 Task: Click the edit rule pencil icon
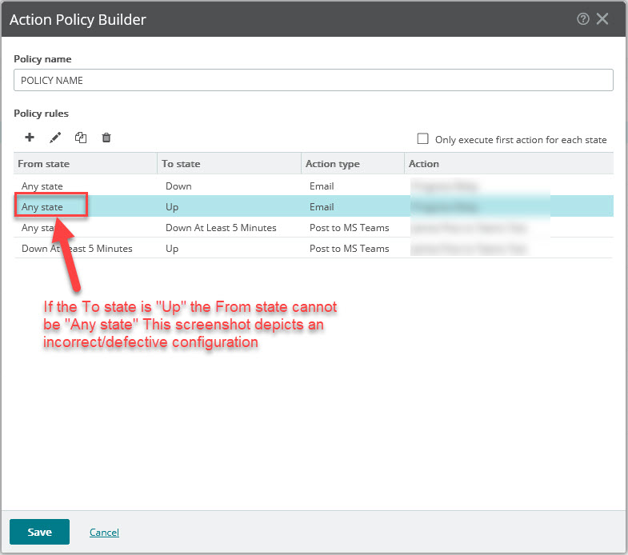coord(55,138)
